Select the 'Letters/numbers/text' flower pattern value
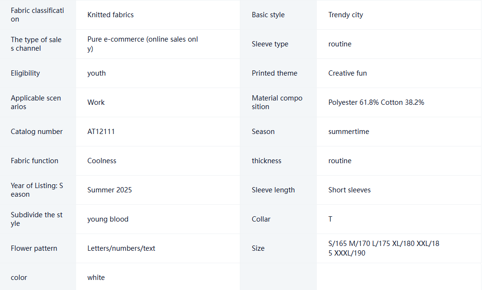The width and height of the screenshot is (483, 290). (121, 248)
